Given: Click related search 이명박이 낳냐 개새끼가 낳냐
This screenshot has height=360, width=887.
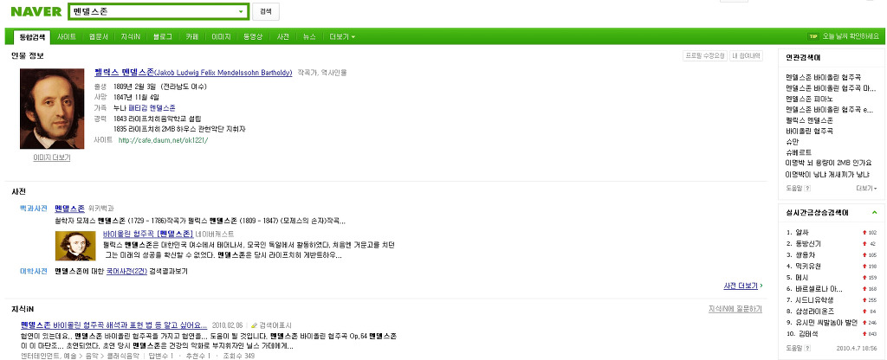Looking at the screenshot, I should 829,174.
